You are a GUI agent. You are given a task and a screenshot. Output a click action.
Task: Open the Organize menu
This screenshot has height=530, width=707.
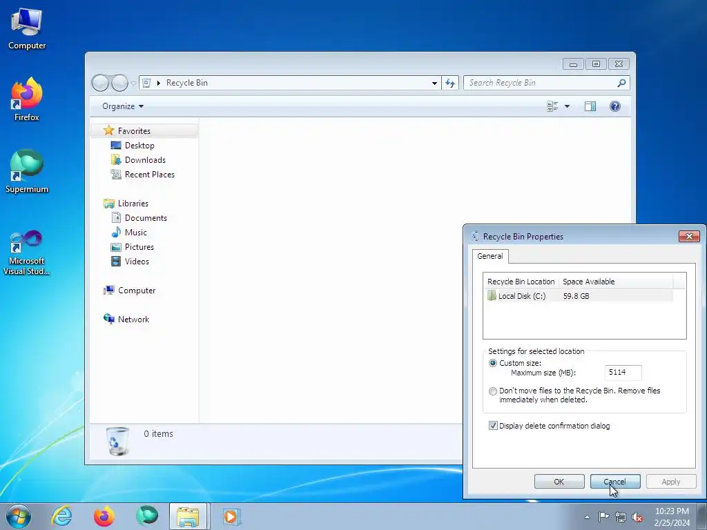[x=123, y=106]
